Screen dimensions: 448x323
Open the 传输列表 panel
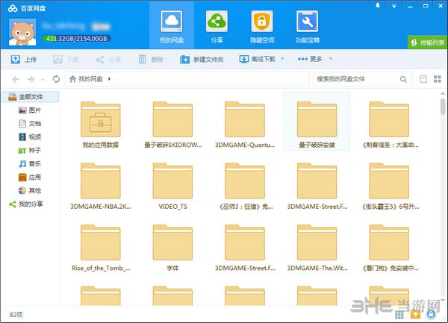[427, 43]
